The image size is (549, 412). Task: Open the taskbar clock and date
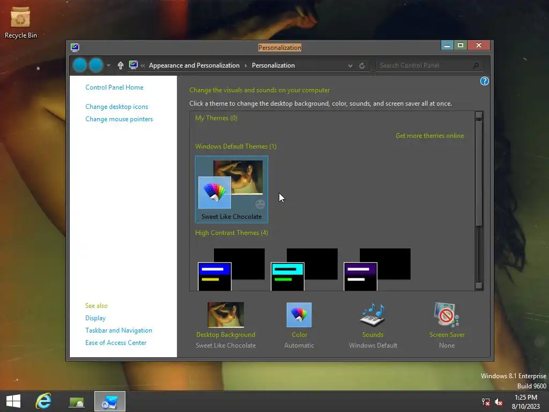pos(526,402)
